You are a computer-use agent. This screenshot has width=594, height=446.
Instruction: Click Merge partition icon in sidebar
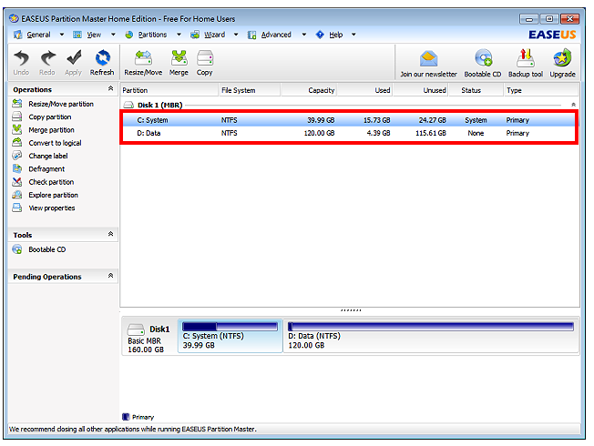pos(17,129)
